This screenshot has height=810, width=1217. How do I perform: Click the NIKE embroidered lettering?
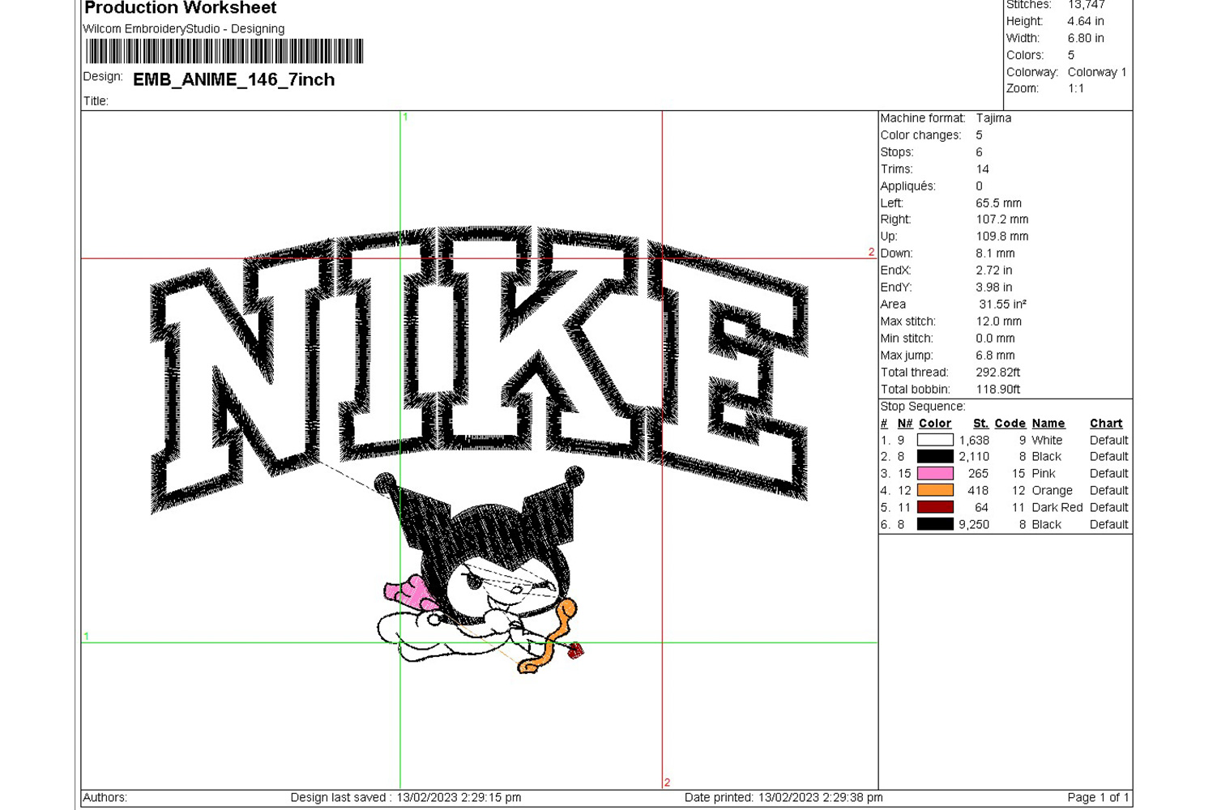pyautogui.click(x=480, y=369)
